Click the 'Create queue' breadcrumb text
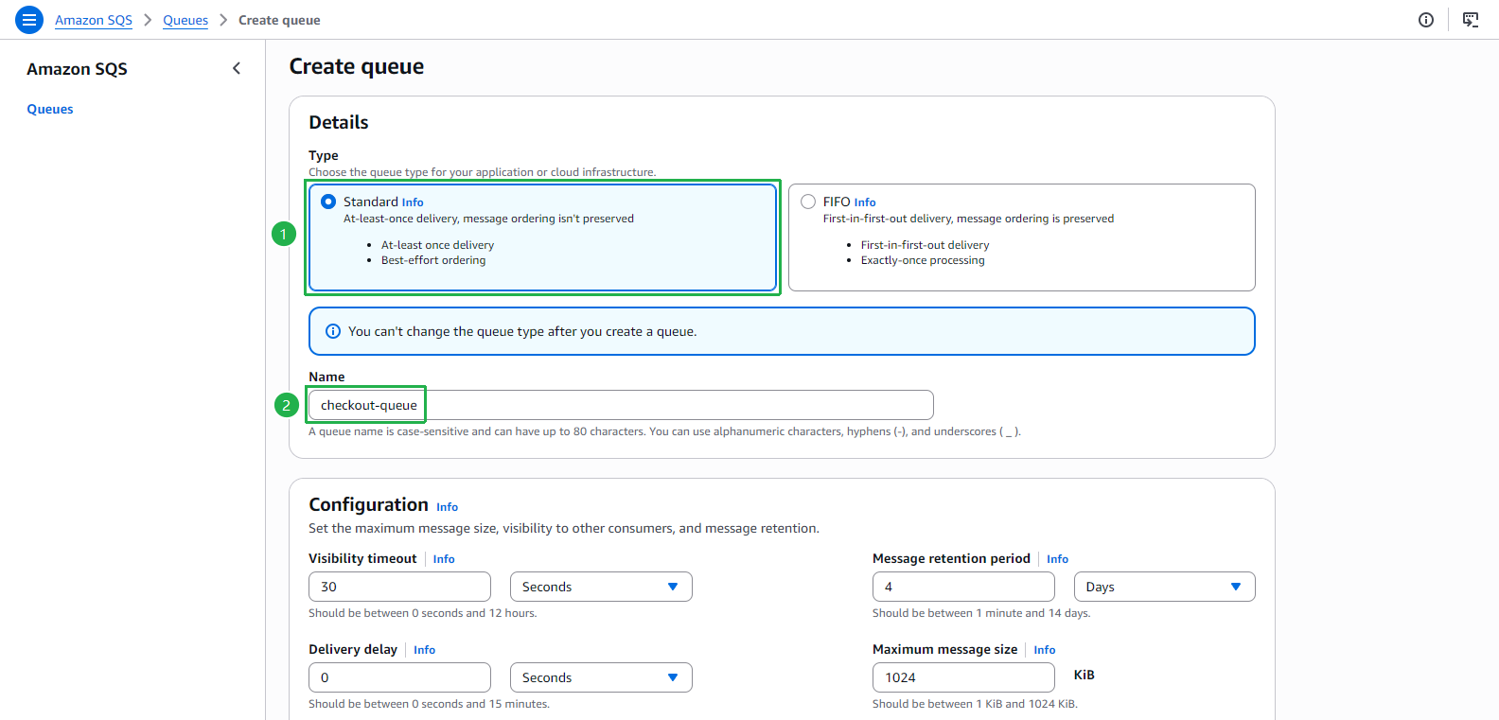This screenshot has width=1499, height=720. tap(279, 20)
